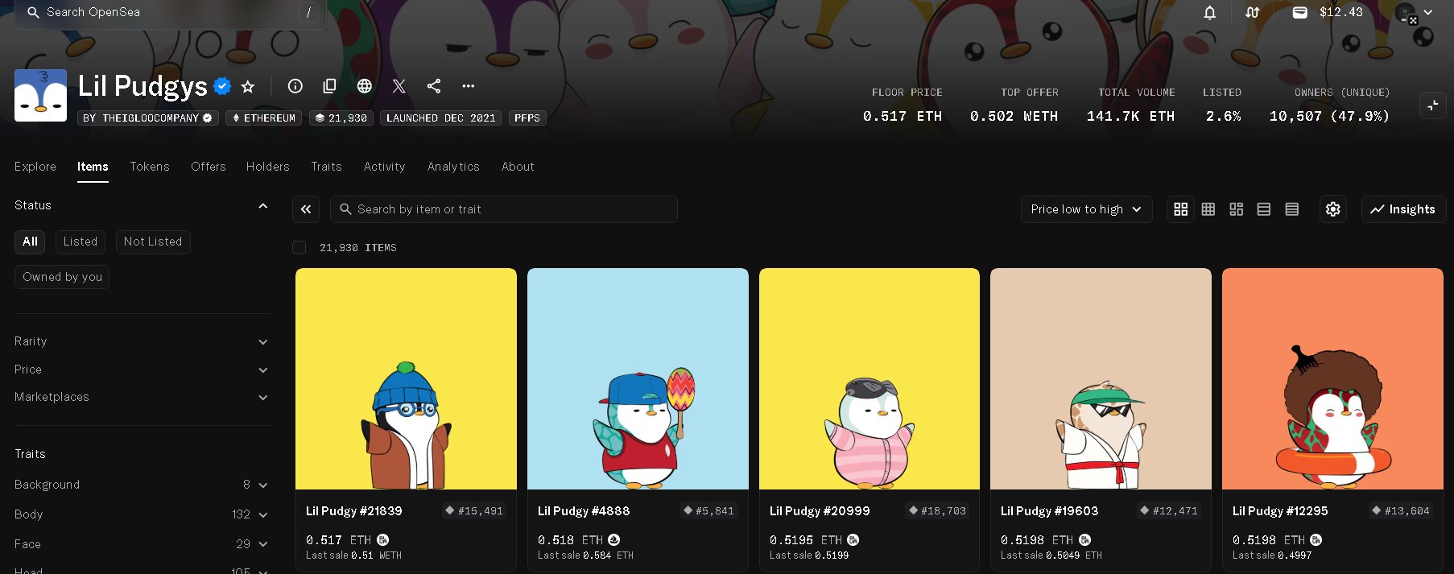This screenshot has height=574, width=1454.
Task: Open collection info icon
Action: pyautogui.click(x=295, y=86)
